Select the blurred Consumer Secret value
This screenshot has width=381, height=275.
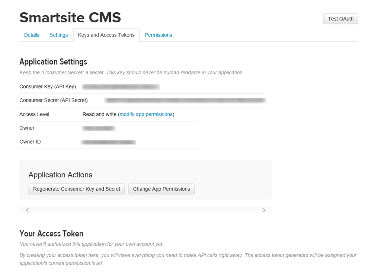click(x=185, y=100)
